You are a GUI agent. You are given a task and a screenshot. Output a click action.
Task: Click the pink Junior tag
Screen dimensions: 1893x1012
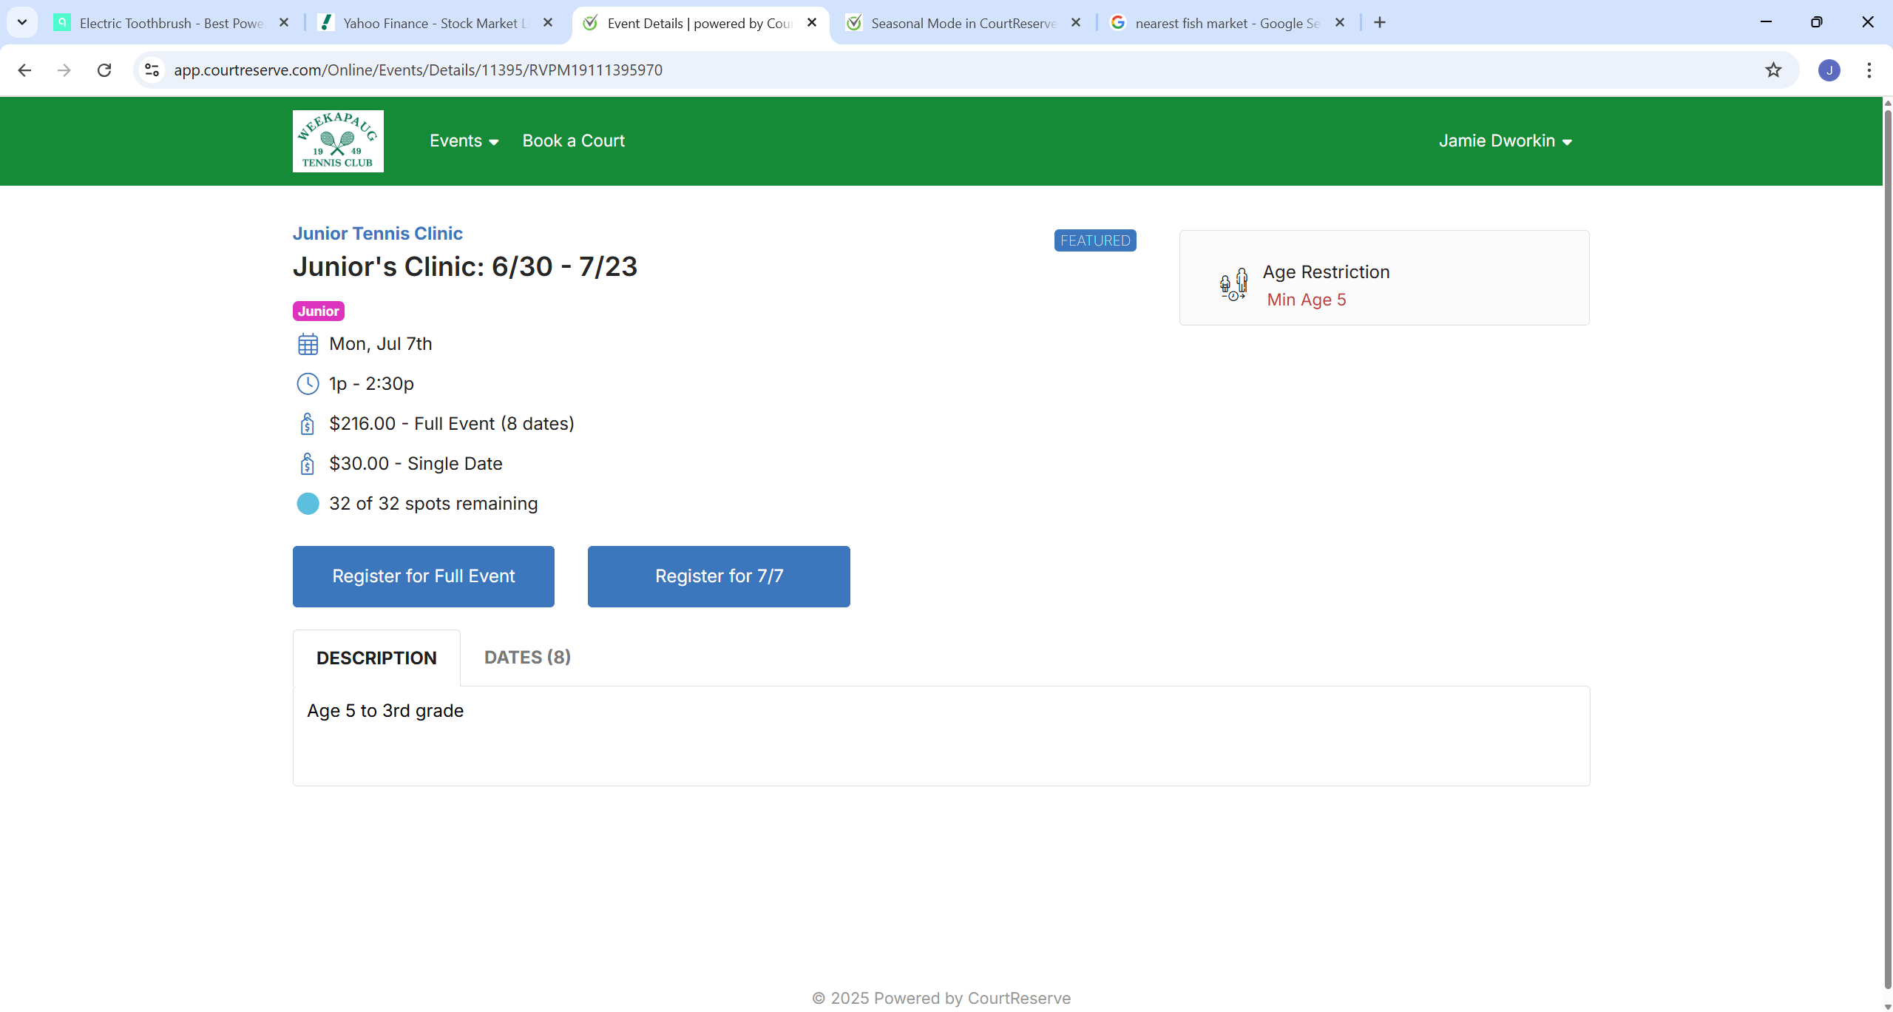(x=319, y=311)
